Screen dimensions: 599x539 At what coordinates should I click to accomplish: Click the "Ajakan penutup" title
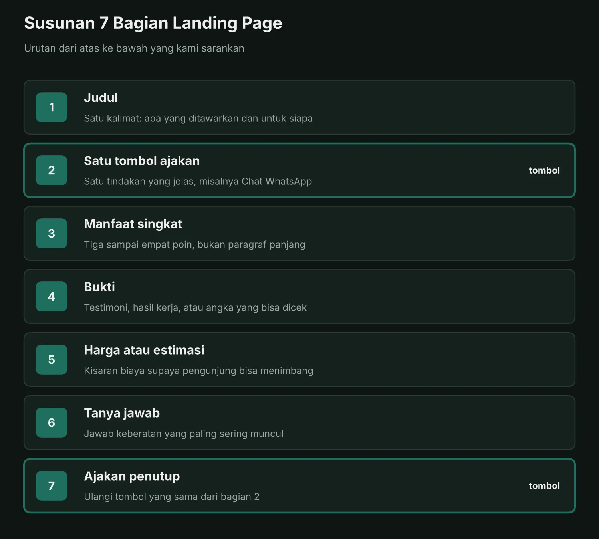(132, 476)
